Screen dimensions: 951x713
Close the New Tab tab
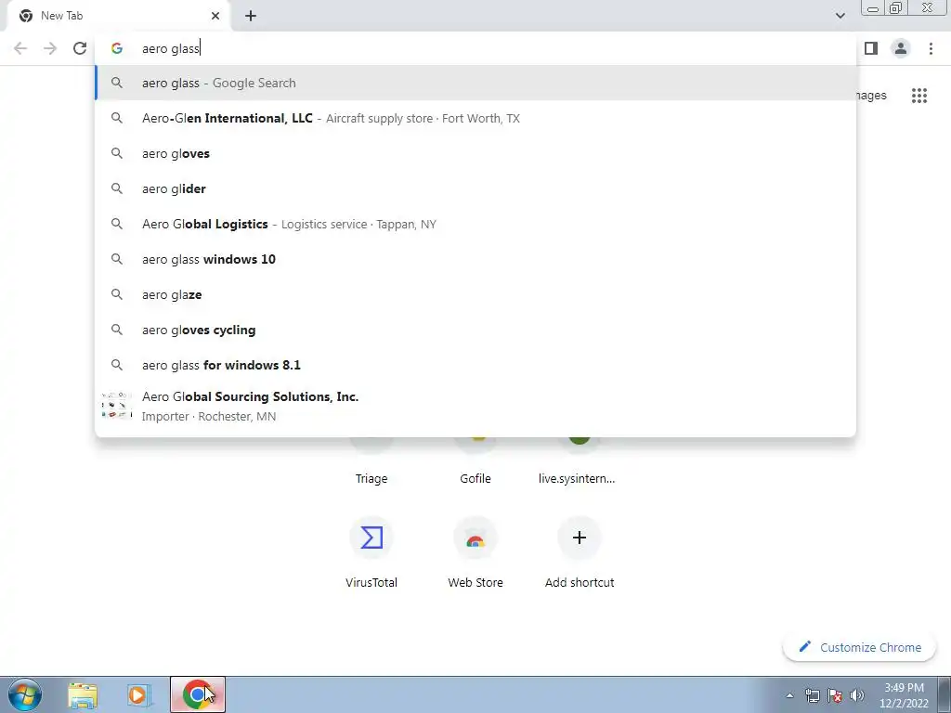215,16
